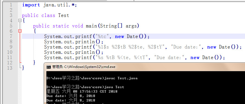Click the public keyword on line 3
Screen dimensions: 245x104
pos(30,16)
